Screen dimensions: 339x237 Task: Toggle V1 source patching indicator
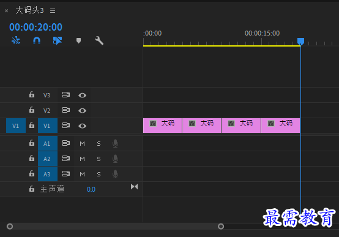[x=16, y=126]
